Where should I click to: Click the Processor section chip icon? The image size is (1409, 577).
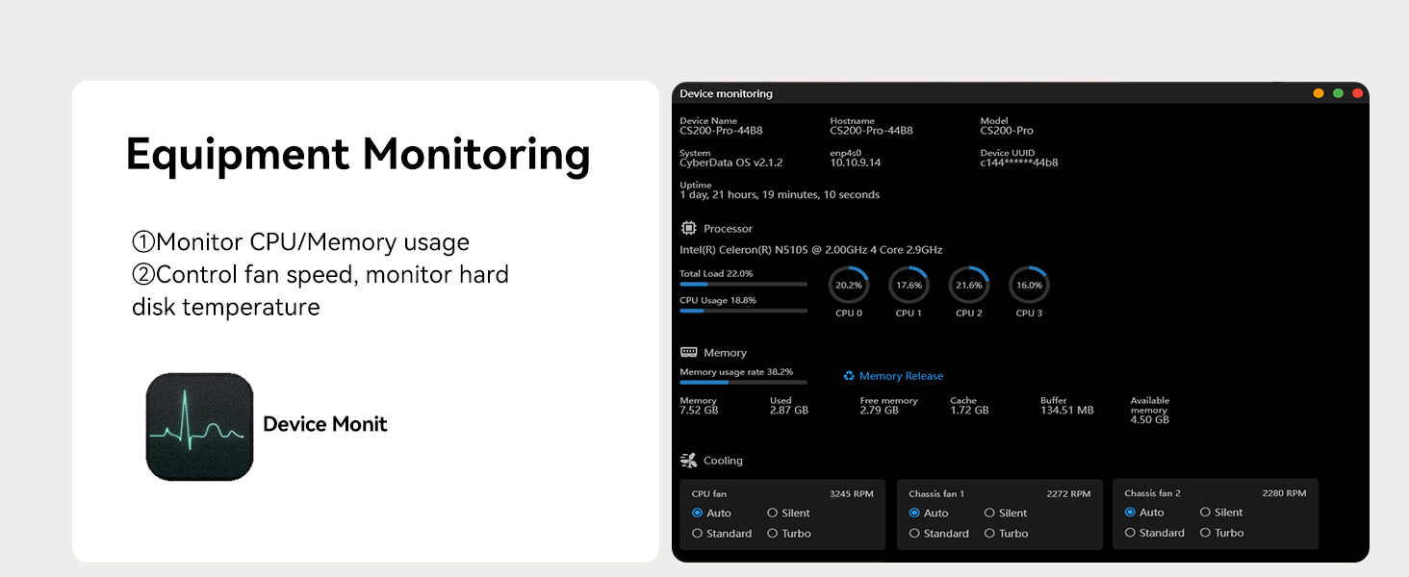click(x=689, y=228)
